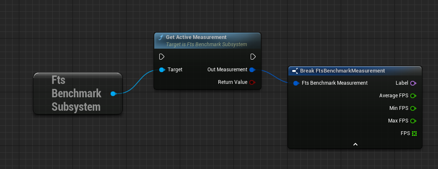Click the input execution pin on Get Active Measurement
The height and width of the screenshot is (169, 438).
click(x=162, y=57)
